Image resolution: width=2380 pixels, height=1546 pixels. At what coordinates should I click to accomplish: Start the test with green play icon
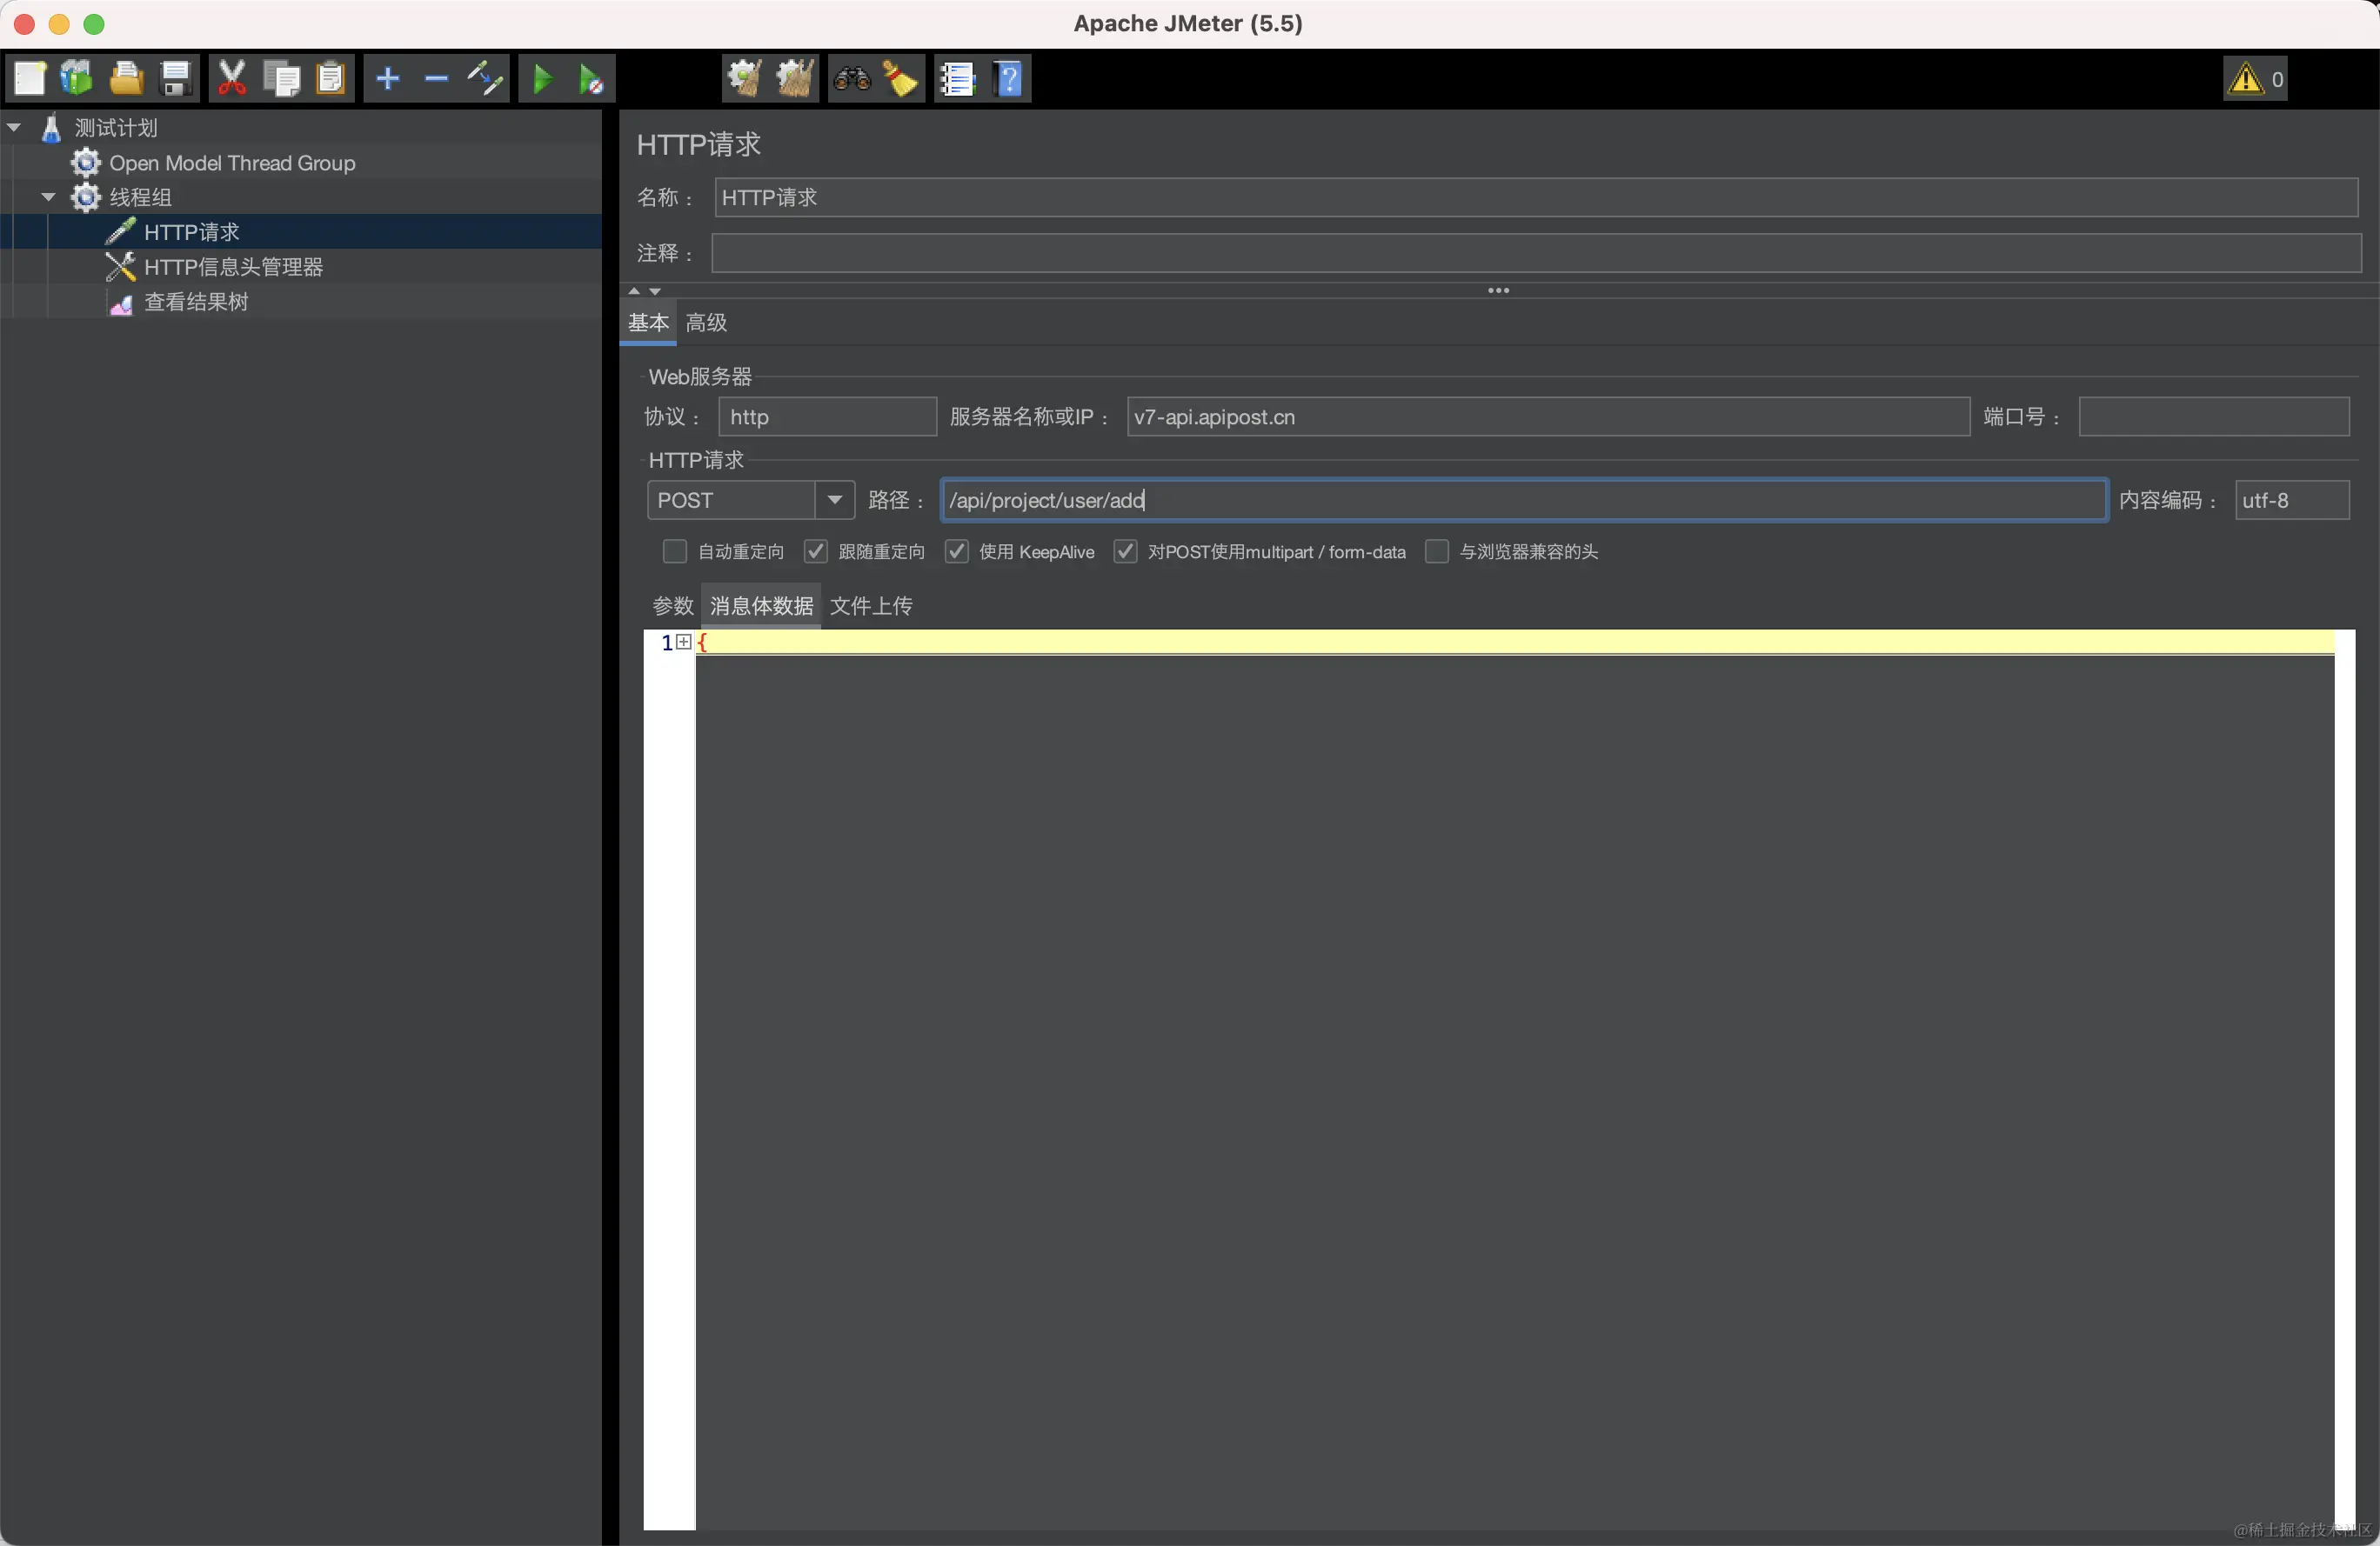coord(543,78)
